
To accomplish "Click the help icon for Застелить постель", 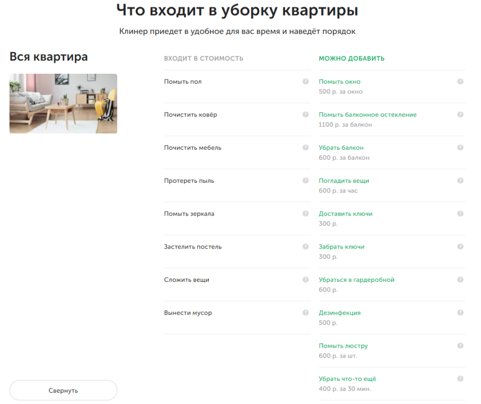I will pyautogui.click(x=305, y=247).
